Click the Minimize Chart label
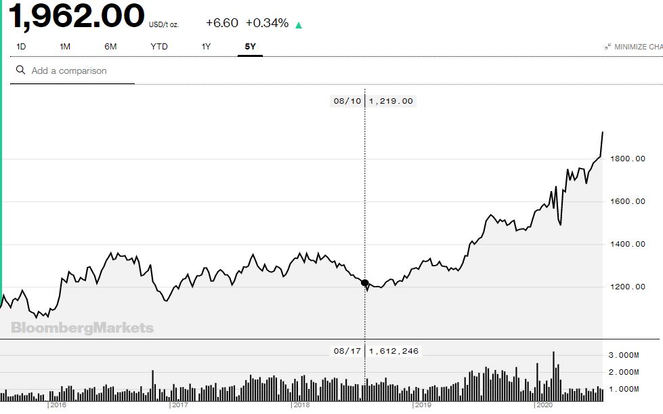Viewport: 663px width, 414px height. (x=639, y=47)
